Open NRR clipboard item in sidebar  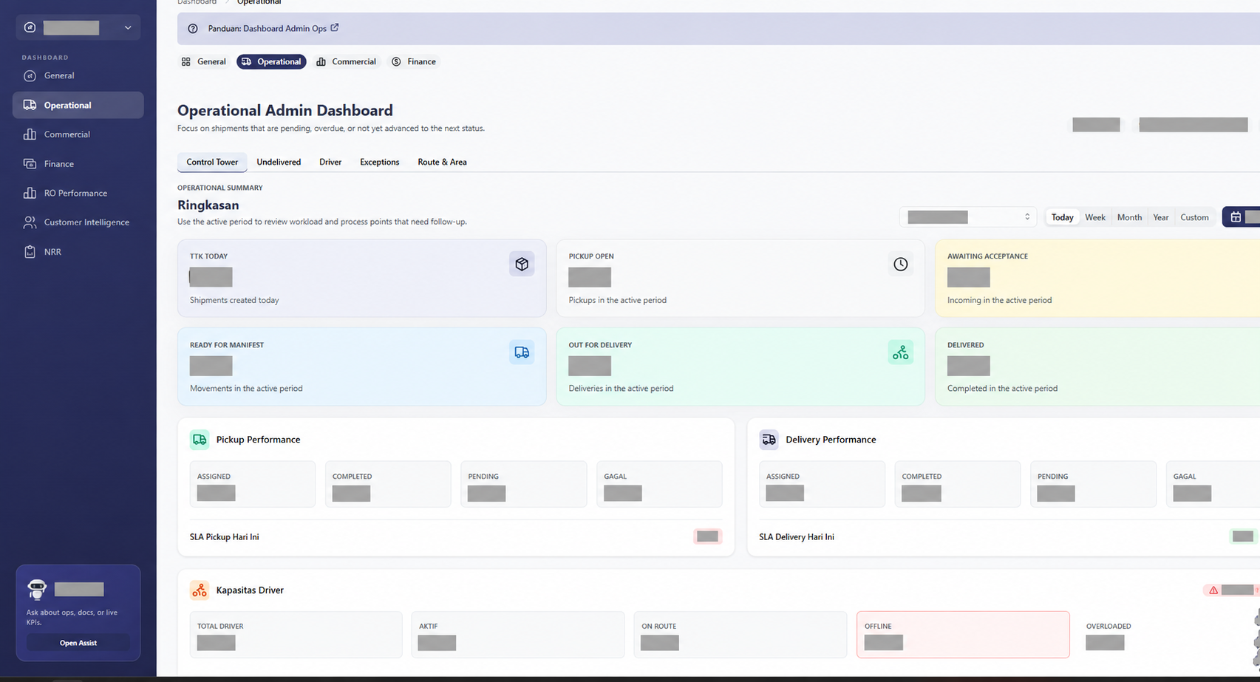78,252
